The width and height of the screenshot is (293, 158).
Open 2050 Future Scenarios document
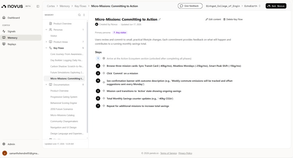point(61,109)
